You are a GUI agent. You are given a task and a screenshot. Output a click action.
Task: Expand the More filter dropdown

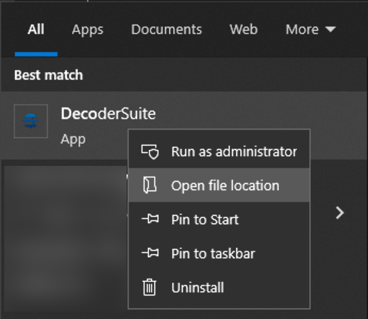click(x=311, y=30)
